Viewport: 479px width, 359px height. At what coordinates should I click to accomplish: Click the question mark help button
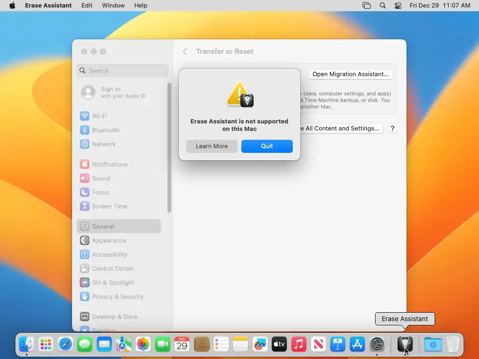[392, 129]
